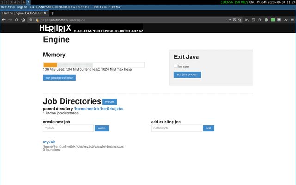Click the window title bar text
Viewport: 296px width, 185px height.
pyautogui.click(x=61, y=7)
